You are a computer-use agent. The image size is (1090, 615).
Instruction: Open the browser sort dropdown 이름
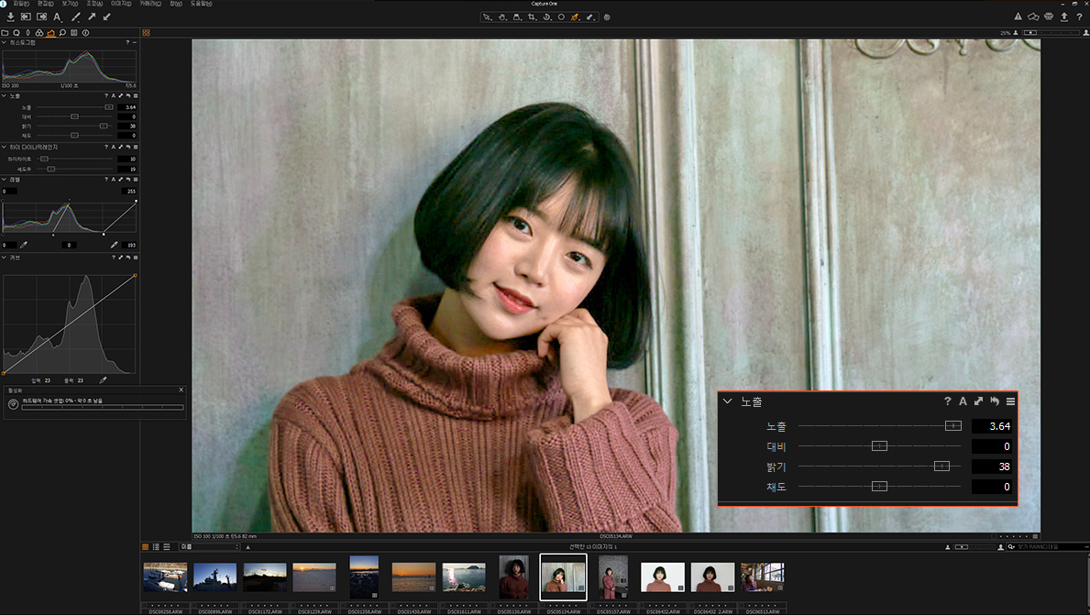pyautogui.click(x=209, y=547)
